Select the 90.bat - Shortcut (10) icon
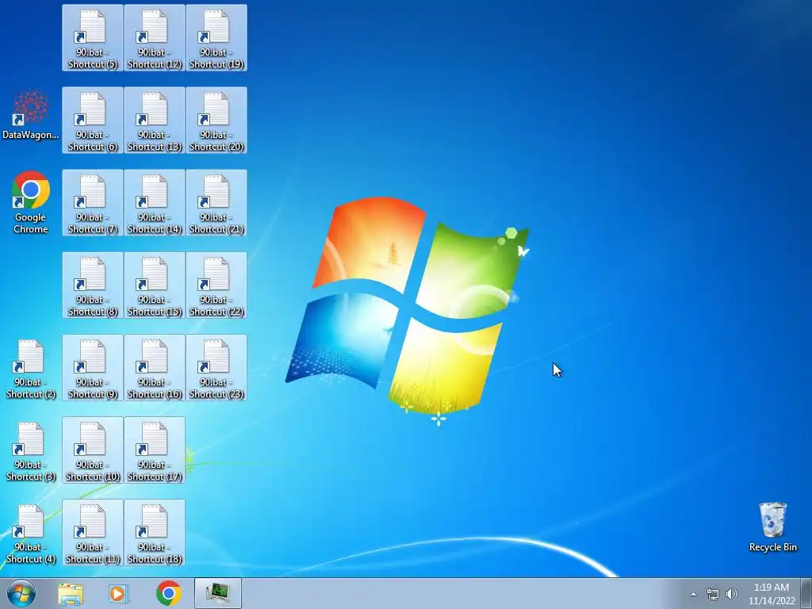812x609 pixels. (x=93, y=450)
